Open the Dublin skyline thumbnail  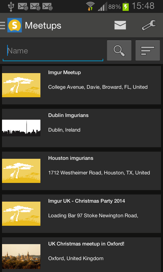click(21, 128)
